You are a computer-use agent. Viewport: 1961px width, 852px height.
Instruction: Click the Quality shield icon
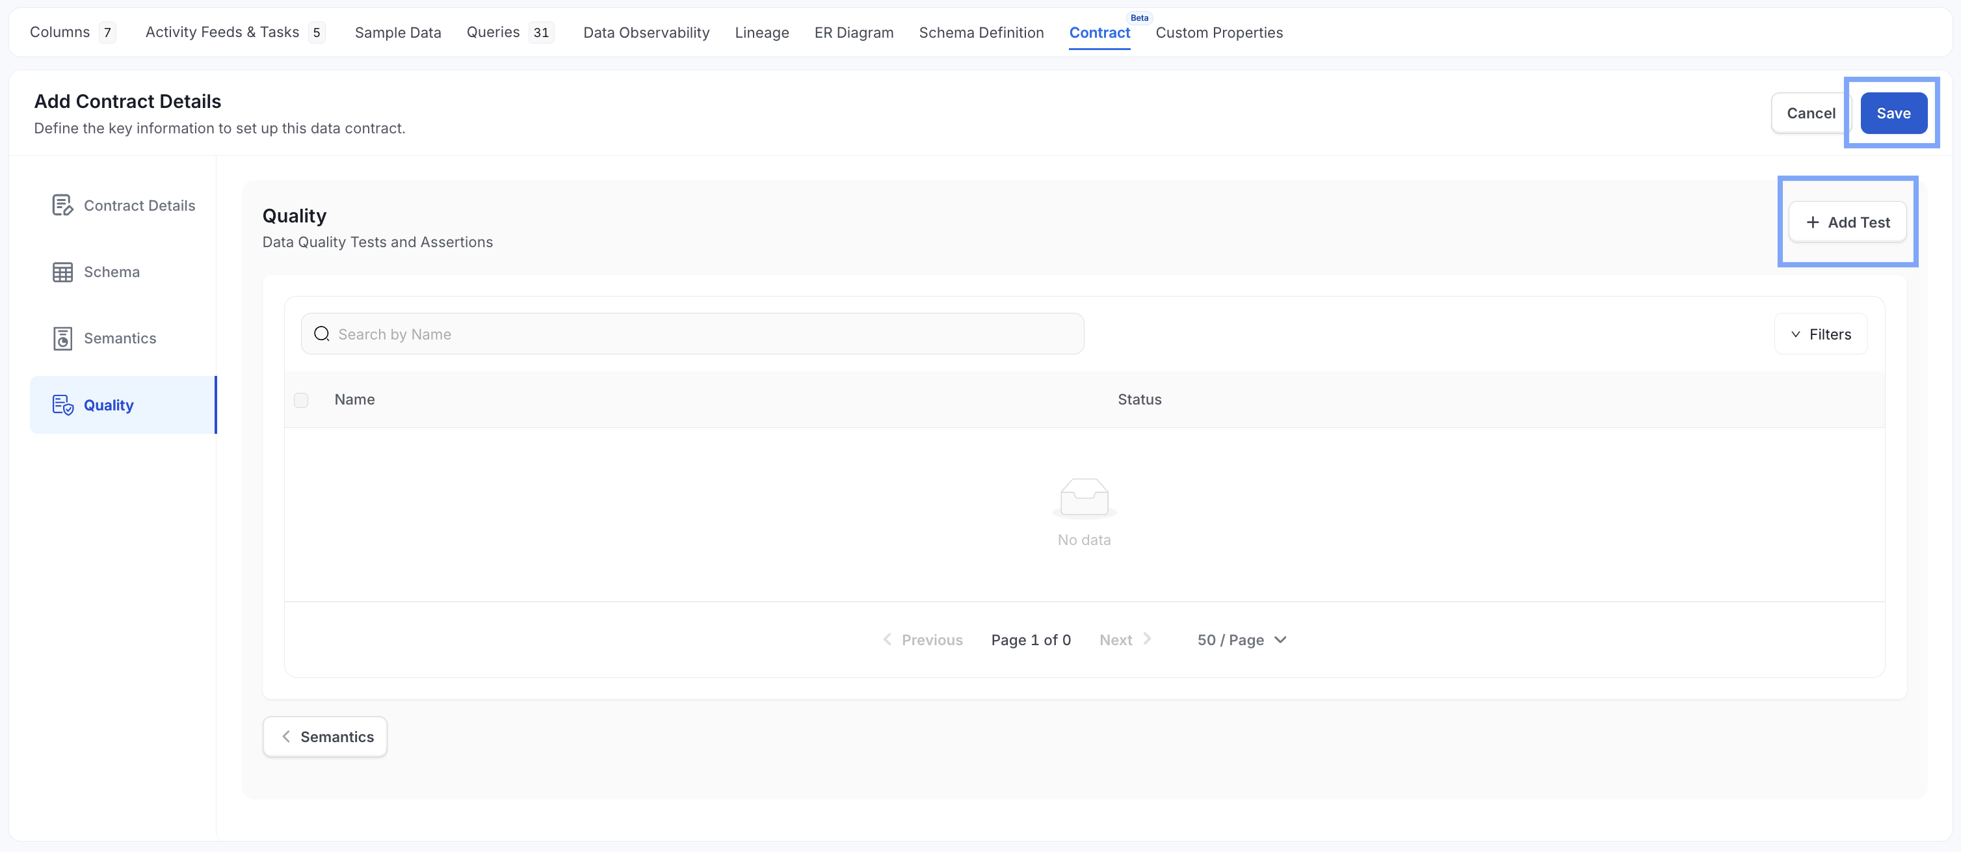[62, 405]
